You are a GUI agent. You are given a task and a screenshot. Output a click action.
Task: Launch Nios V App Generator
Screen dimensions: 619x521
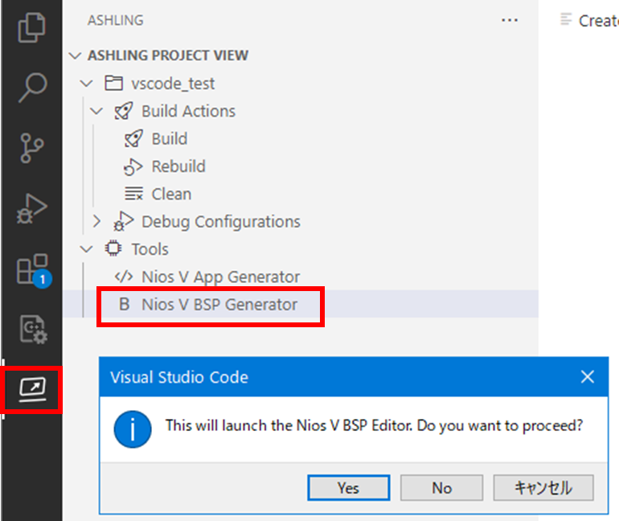pos(219,277)
